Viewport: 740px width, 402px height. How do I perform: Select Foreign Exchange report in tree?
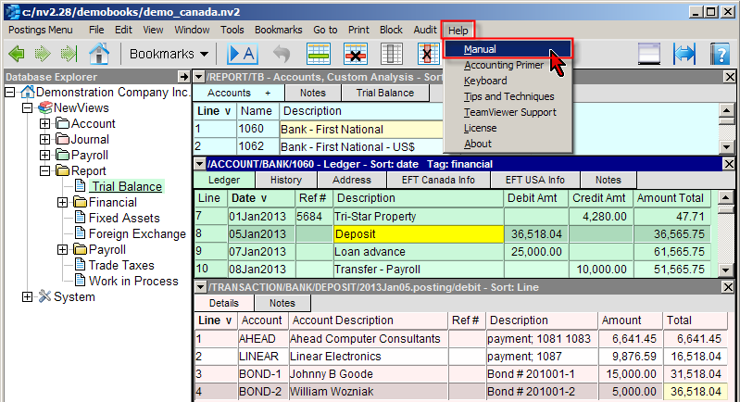click(x=136, y=234)
